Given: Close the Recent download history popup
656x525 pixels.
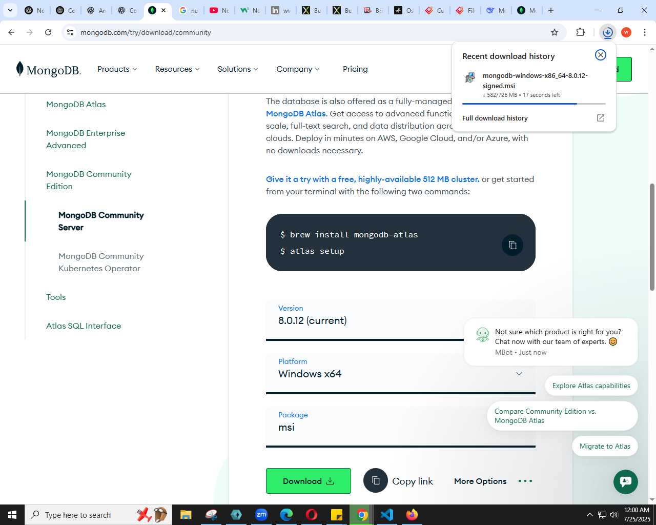Looking at the screenshot, I should click(x=601, y=55).
